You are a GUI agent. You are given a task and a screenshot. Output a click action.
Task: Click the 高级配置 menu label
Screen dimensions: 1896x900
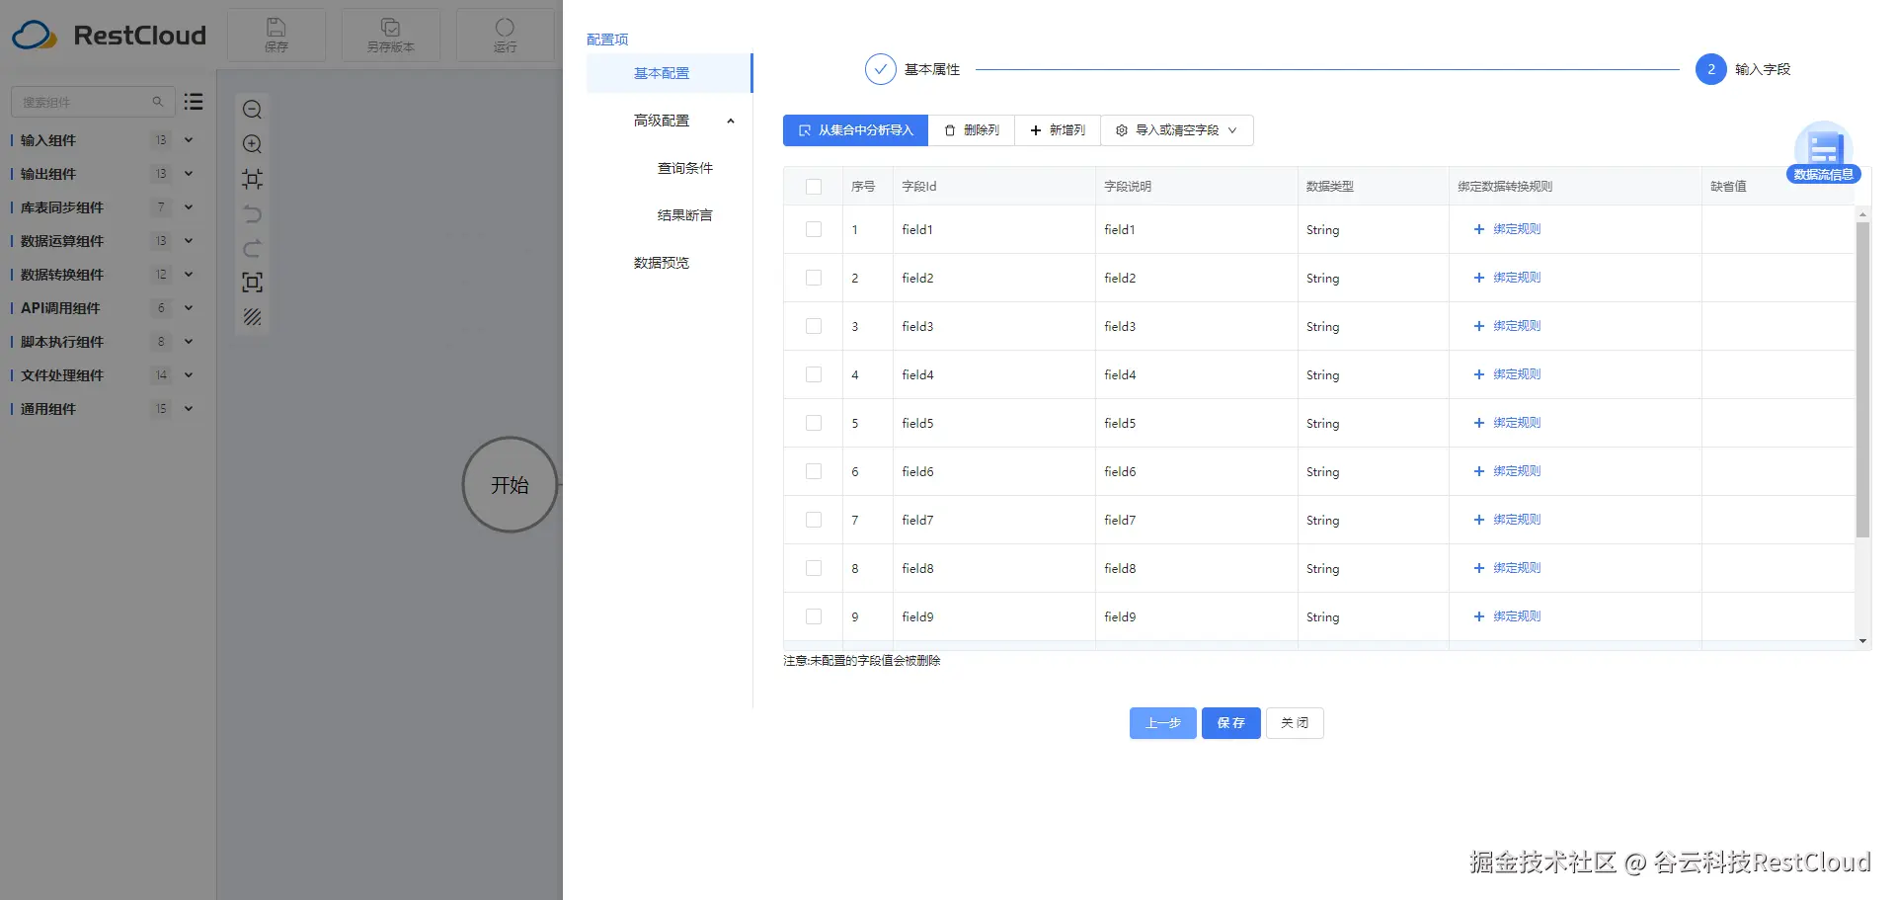[x=662, y=121]
